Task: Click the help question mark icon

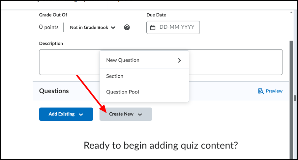Action: pyautogui.click(x=127, y=28)
